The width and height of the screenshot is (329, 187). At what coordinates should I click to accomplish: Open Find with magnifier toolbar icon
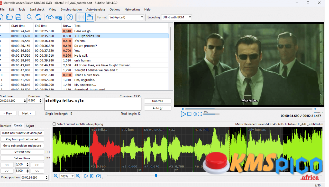point(30,17)
